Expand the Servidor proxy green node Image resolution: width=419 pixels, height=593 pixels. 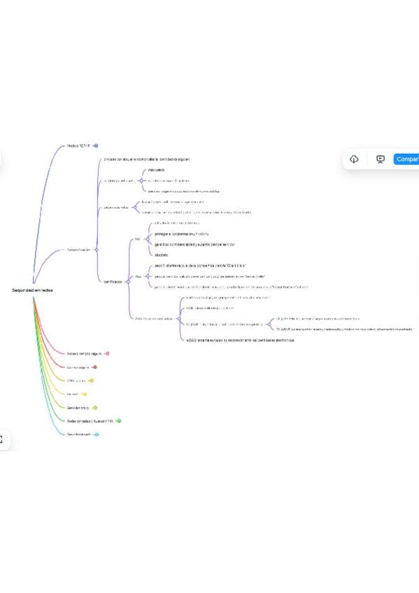pyautogui.click(x=95, y=408)
